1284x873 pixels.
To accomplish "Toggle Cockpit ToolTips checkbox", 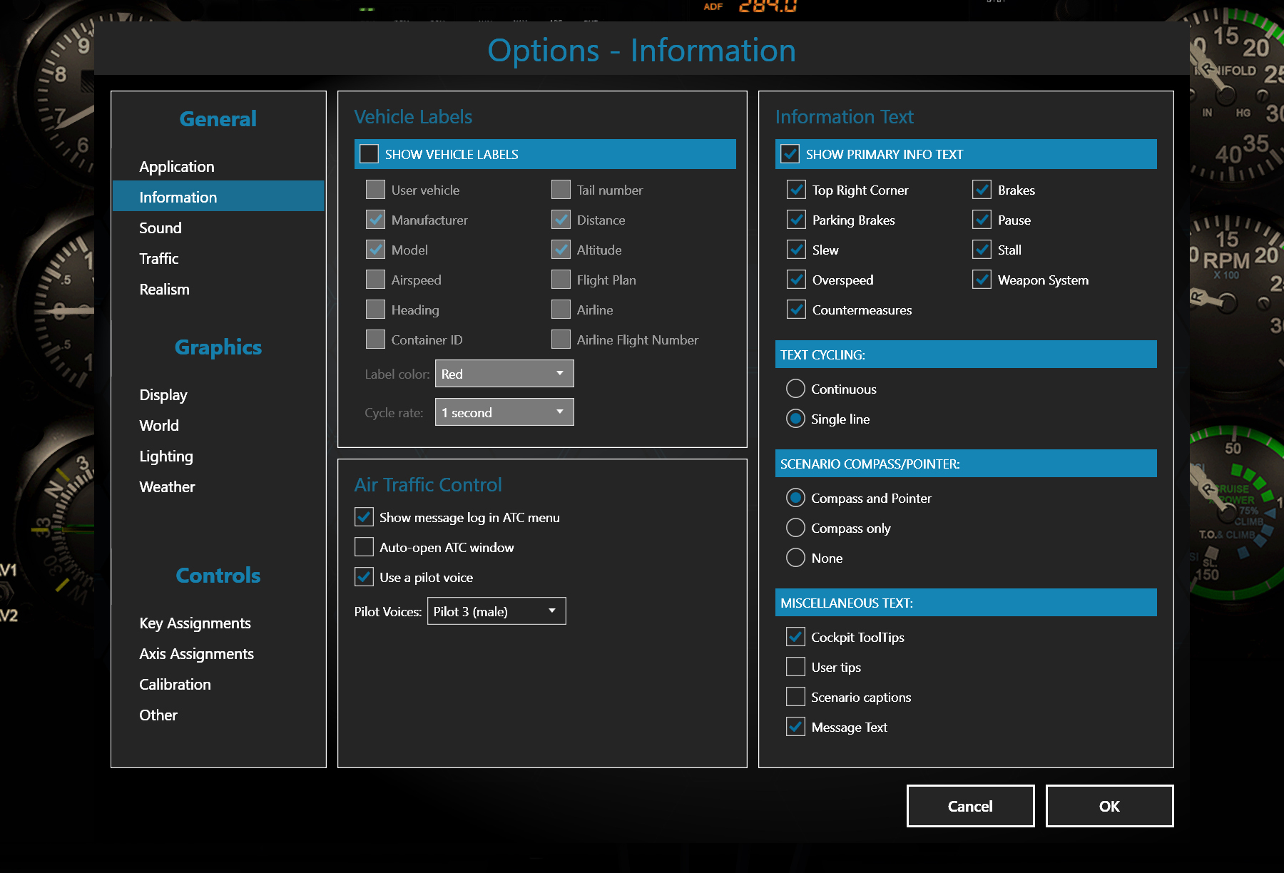I will [795, 637].
